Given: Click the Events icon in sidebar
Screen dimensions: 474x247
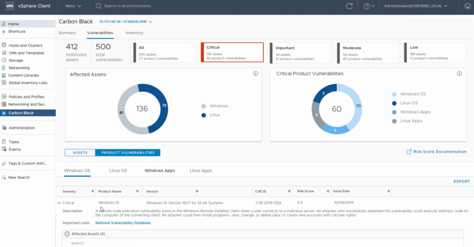Looking at the screenshot, I should [4, 149].
